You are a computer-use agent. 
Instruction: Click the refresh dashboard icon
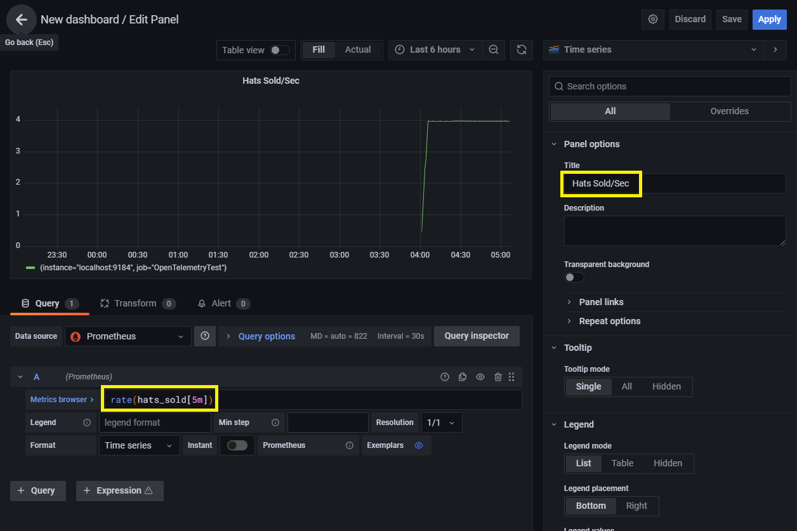coord(521,49)
